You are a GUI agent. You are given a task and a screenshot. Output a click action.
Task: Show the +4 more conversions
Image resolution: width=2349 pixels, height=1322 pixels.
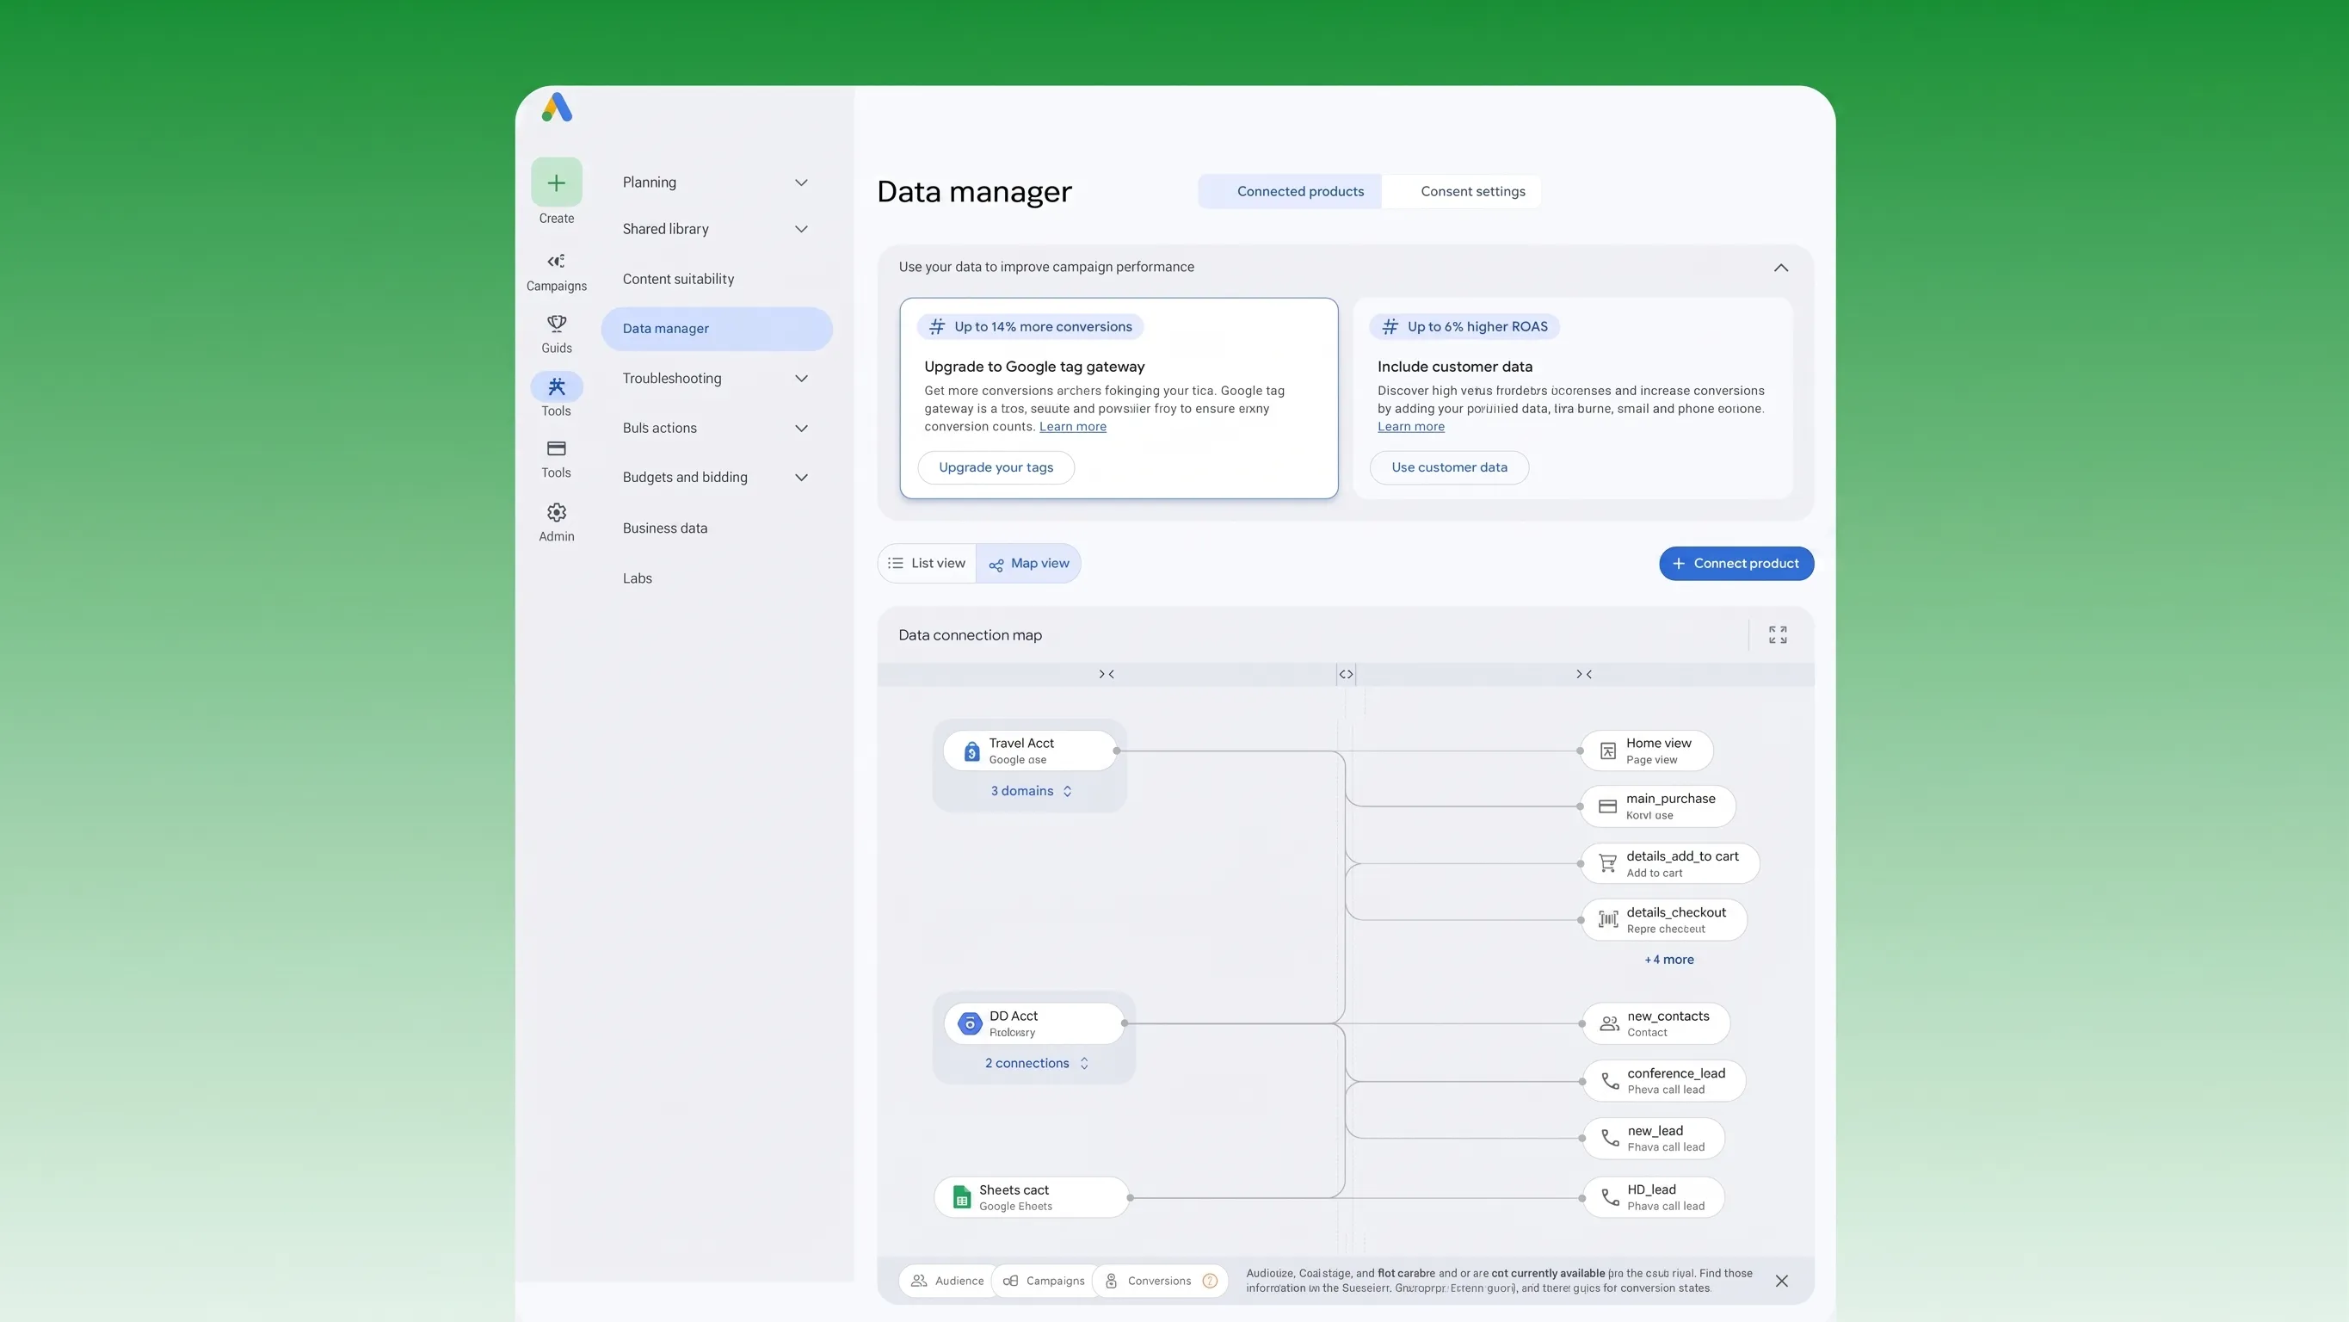[x=1668, y=960]
